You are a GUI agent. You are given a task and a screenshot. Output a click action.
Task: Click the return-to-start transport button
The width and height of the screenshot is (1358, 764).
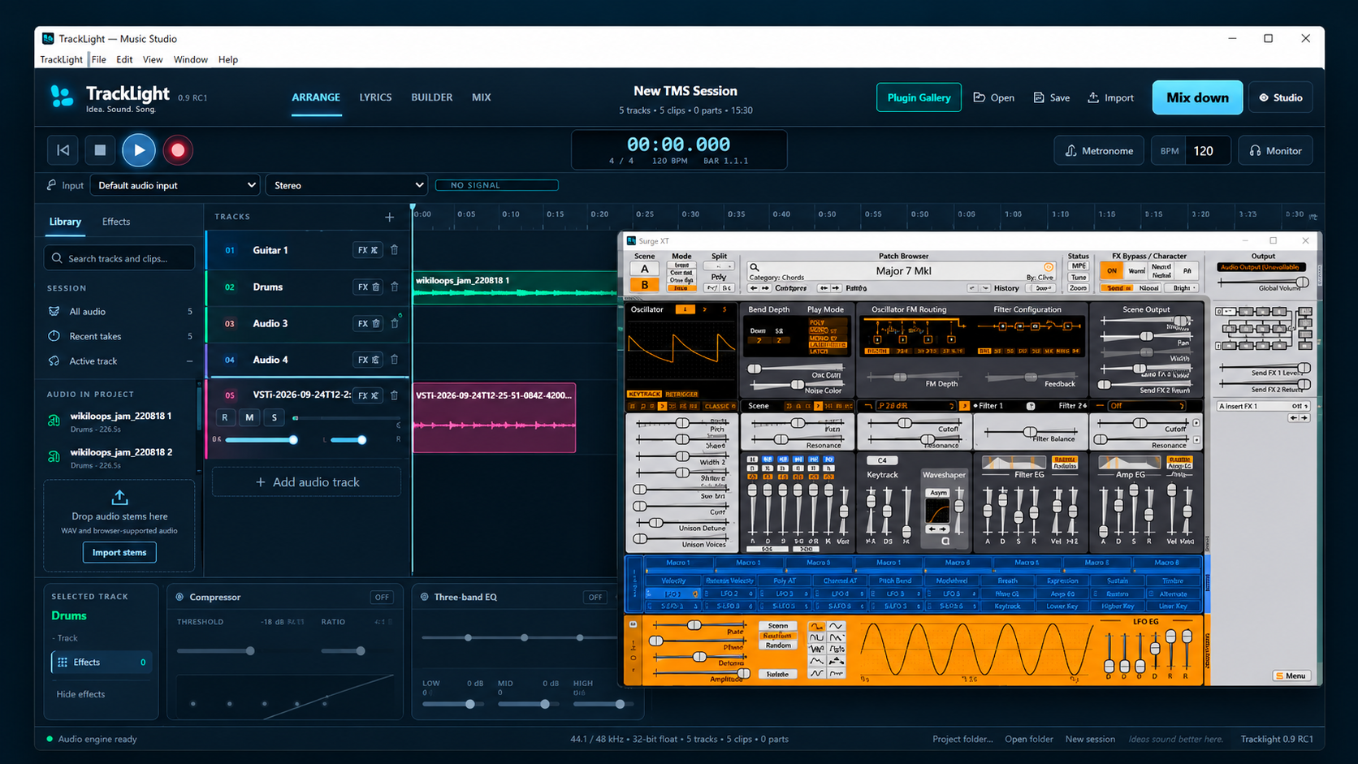63,150
